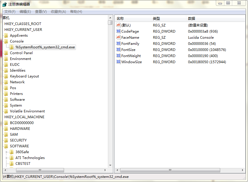Click the %SystemRoot%_system32_cmd.exe folder icon
This screenshot has height=182, width=248.
(x=11, y=47)
